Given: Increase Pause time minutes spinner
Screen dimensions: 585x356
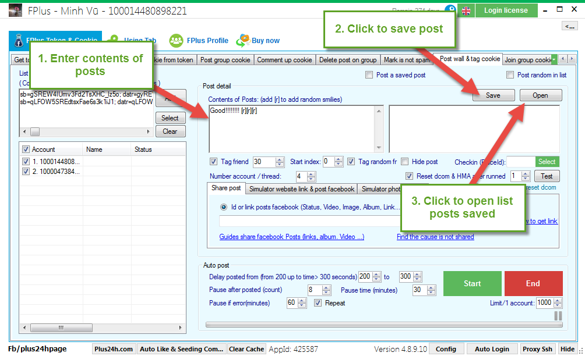Looking at the screenshot, I should click(x=431, y=288).
